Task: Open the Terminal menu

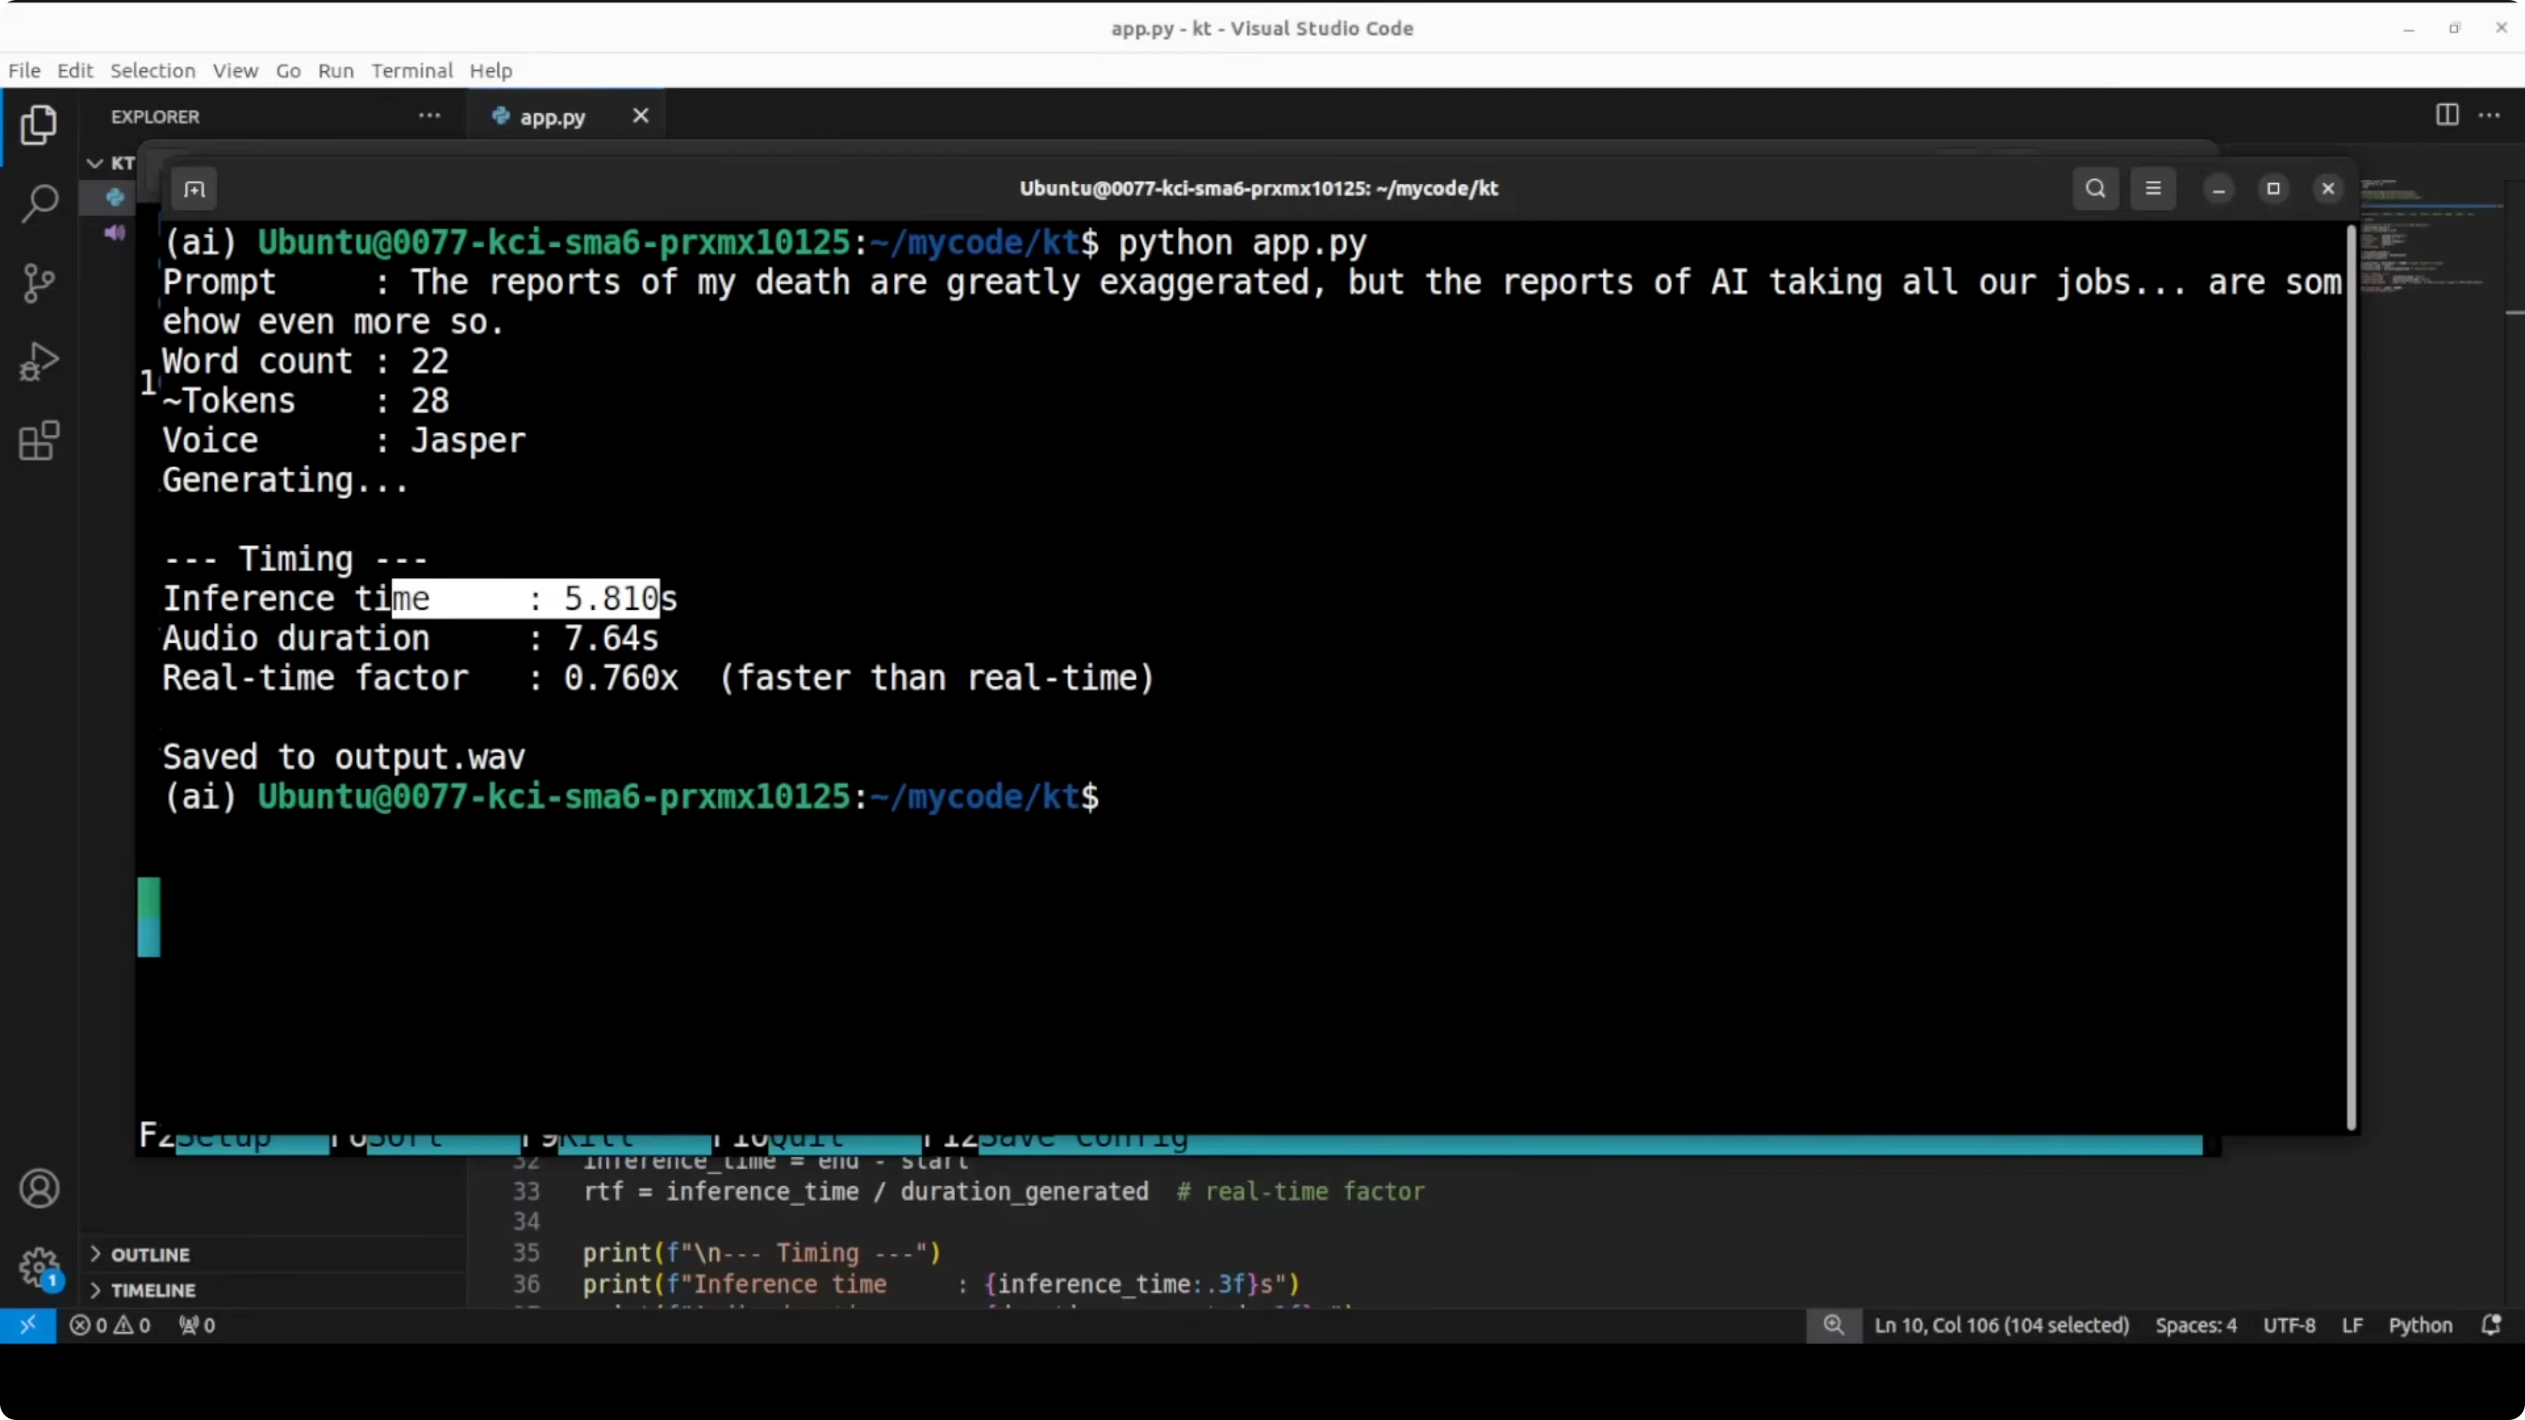Action: 412,71
